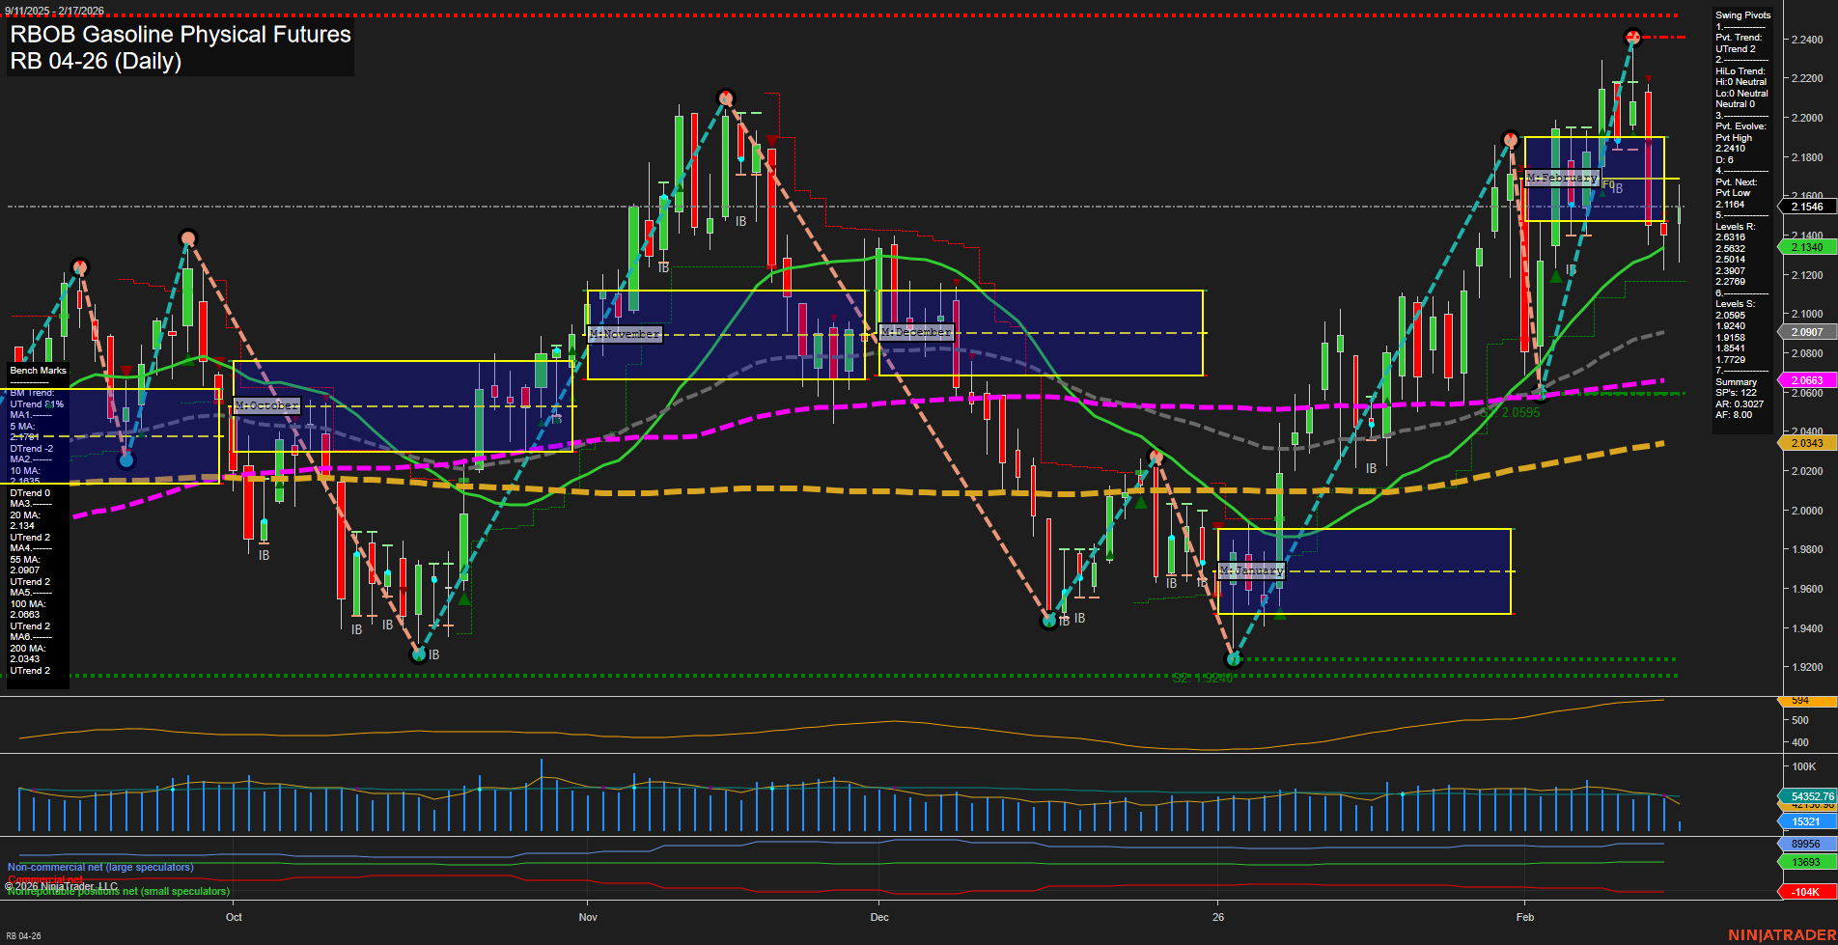Click the chart title RBOB Gasoline Physical Futures

(181, 35)
